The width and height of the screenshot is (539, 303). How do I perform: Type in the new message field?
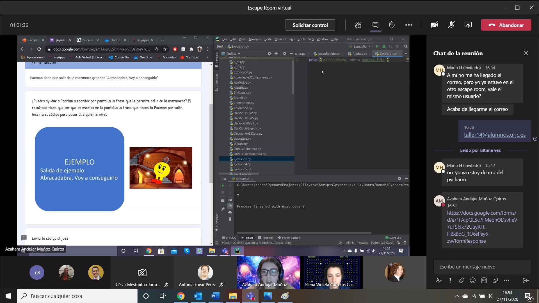482,267
